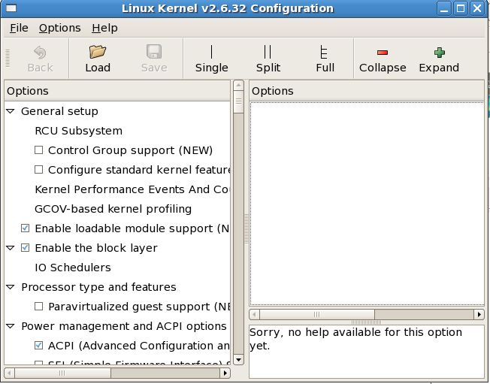Select the RCU Subsystem entry
This screenshot has width=490, height=384.
point(78,131)
